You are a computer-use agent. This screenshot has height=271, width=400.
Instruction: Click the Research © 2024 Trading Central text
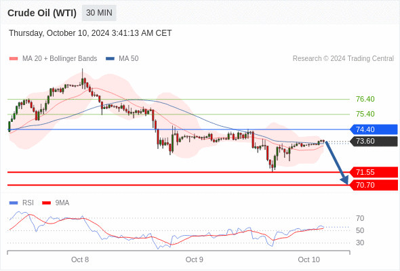point(343,59)
